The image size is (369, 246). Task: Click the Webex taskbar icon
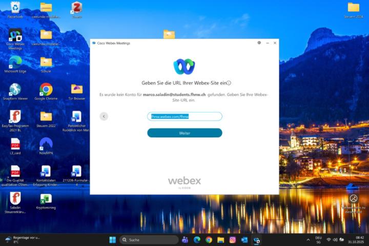256,240
